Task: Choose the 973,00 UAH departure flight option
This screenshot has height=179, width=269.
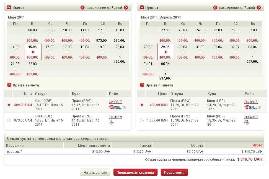Action: 9,120
